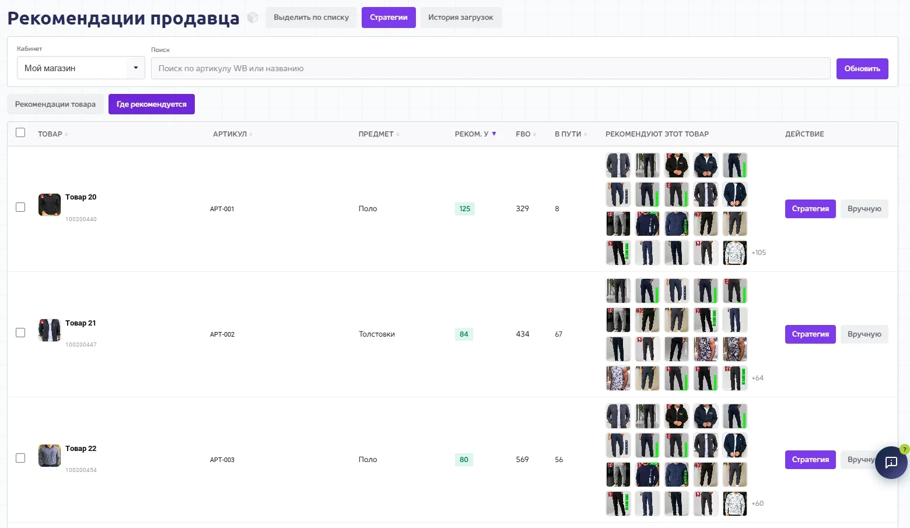The height and width of the screenshot is (528, 910).
Task: Switch to Рекомендации товара tab
Action: point(55,104)
